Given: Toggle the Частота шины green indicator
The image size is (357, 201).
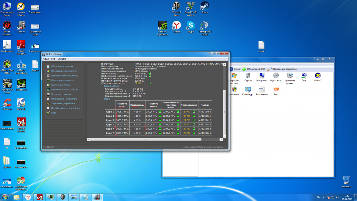Looking at the screenshot, I should (150, 73).
